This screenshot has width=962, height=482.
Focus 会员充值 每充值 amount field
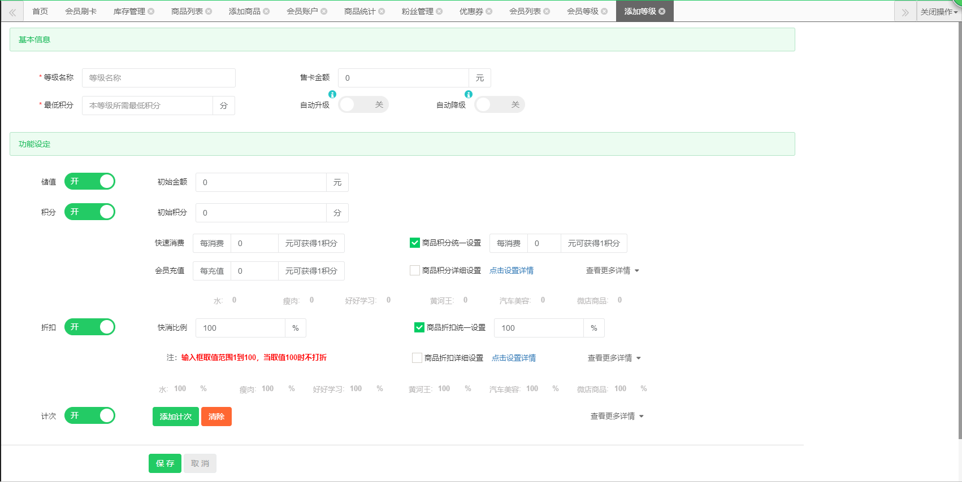click(254, 271)
